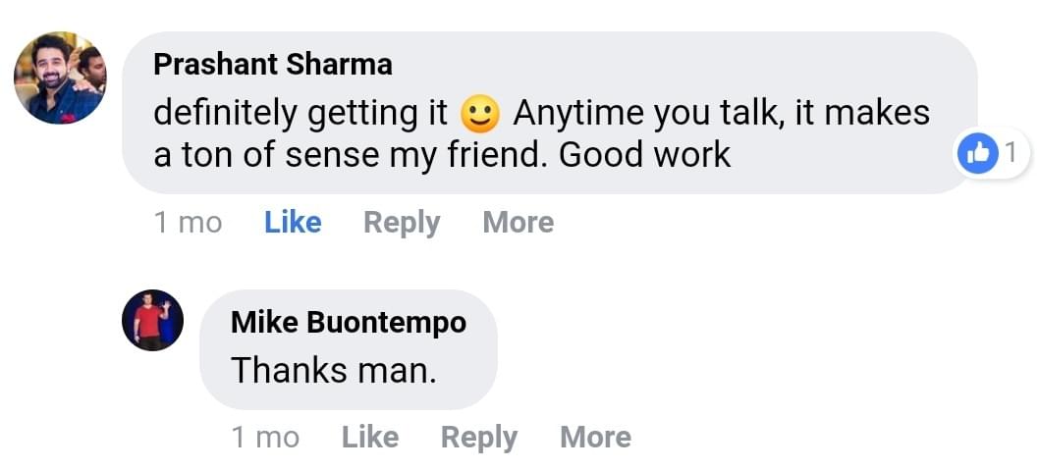Open the Prashant Sharma name link
This screenshot has height=470, width=1038.
tap(273, 65)
